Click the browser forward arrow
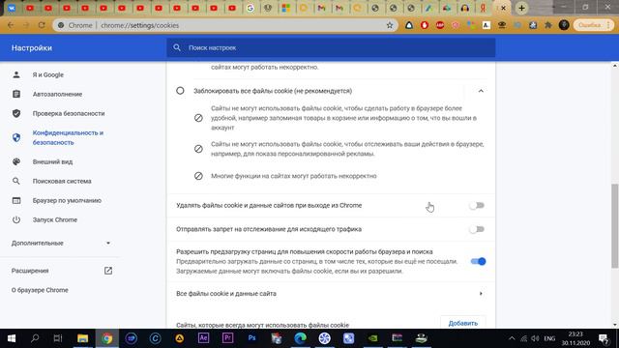 point(26,25)
